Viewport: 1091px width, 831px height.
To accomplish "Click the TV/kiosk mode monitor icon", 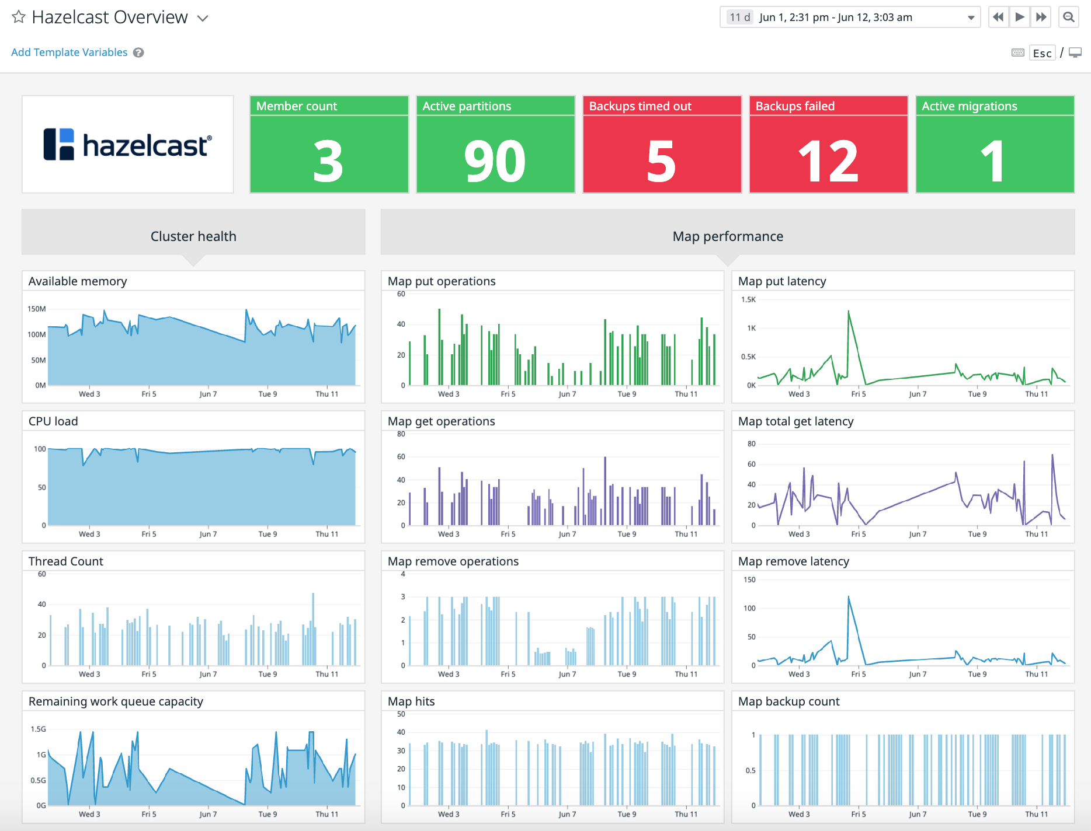I will coord(1075,53).
